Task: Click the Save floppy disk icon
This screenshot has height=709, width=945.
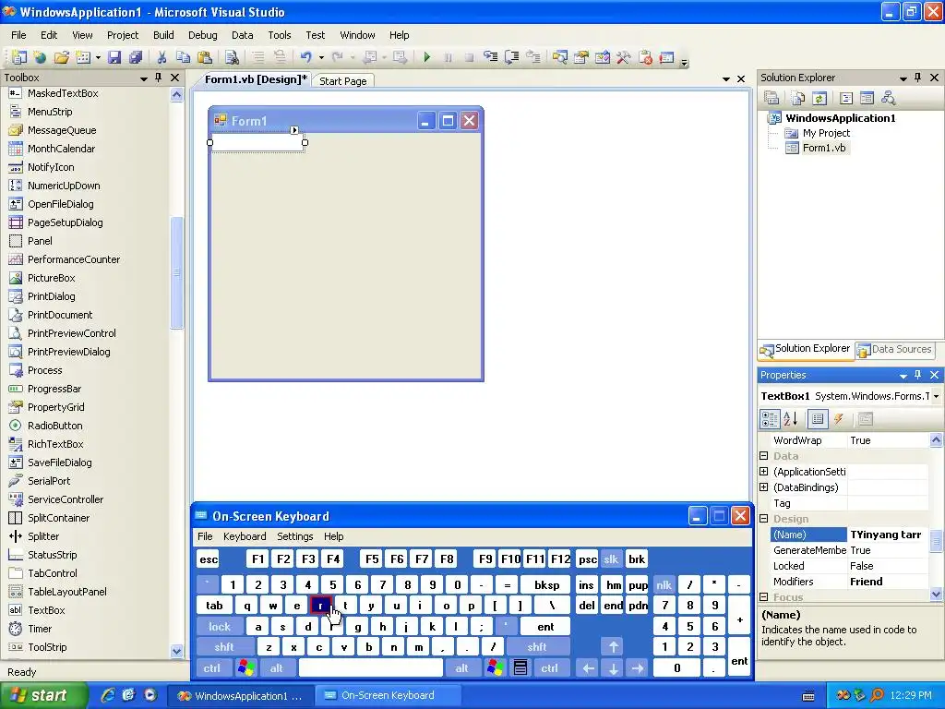Action: pyautogui.click(x=114, y=57)
